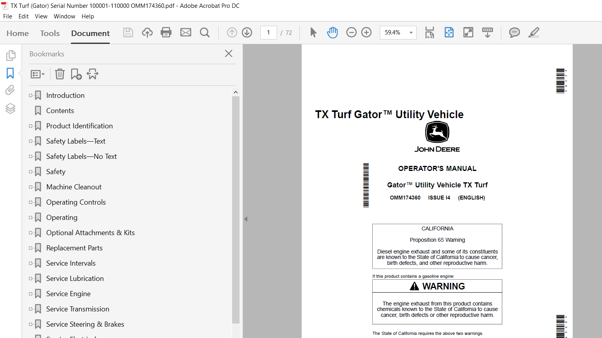Collapse navigation pane with divider arrow

tap(246, 219)
